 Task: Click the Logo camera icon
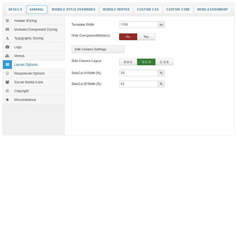click(x=7, y=47)
